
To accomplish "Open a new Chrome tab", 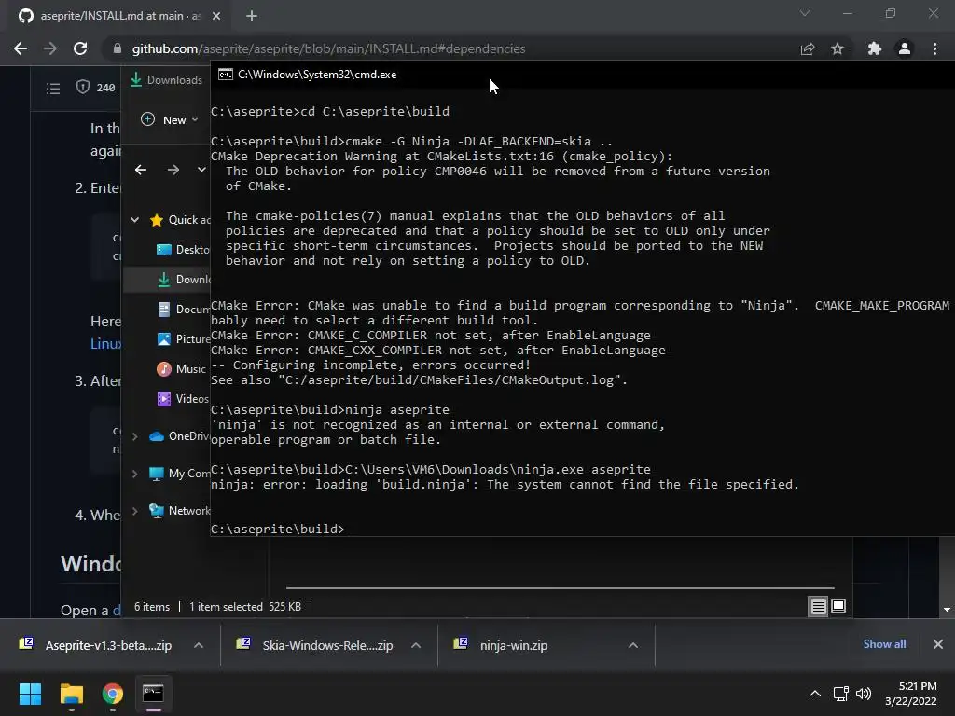I will point(252,16).
